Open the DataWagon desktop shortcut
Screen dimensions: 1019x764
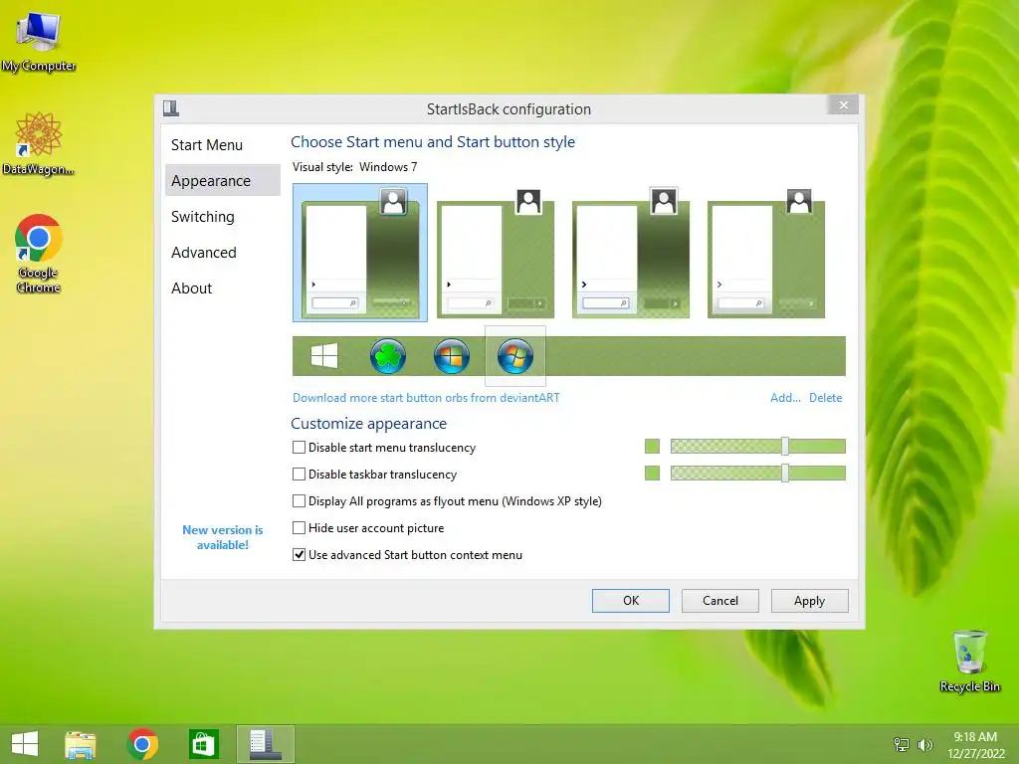coord(39,143)
